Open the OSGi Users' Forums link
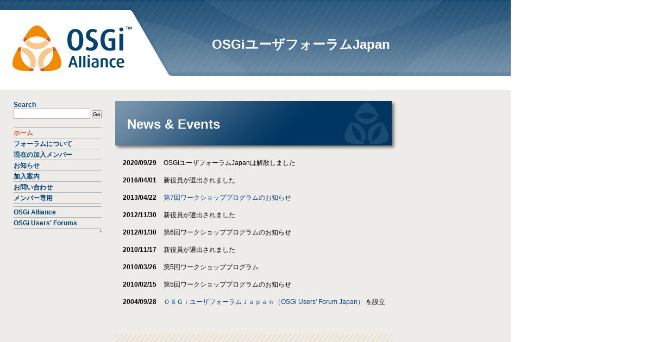The width and height of the screenshot is (652, 342). [45, 223]
